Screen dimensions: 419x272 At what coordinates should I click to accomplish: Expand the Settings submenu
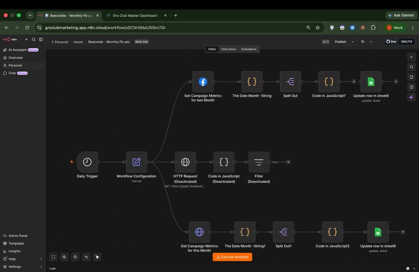coord(41,267)
